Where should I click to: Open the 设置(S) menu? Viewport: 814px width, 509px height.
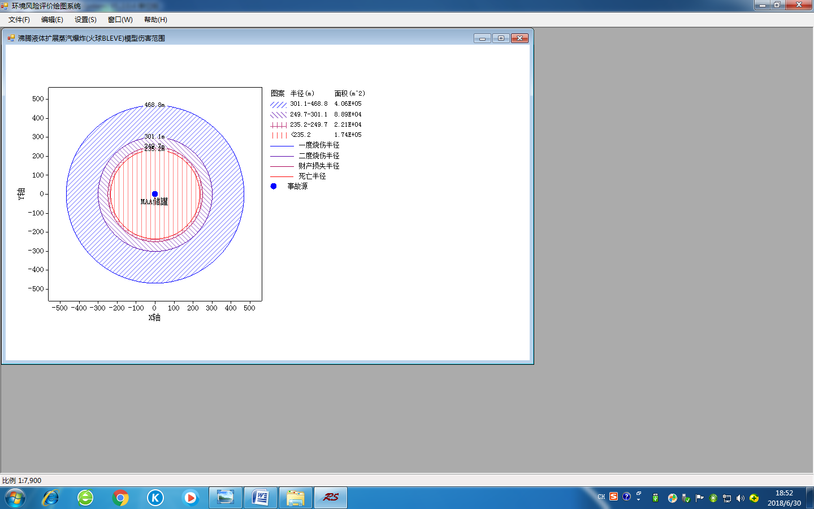tap(85, 20)
